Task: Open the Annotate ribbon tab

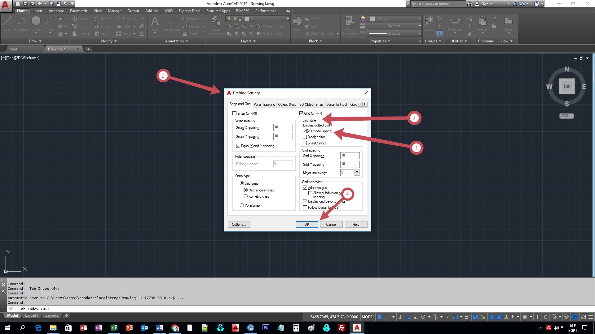Action: click(x=56, y=11)
